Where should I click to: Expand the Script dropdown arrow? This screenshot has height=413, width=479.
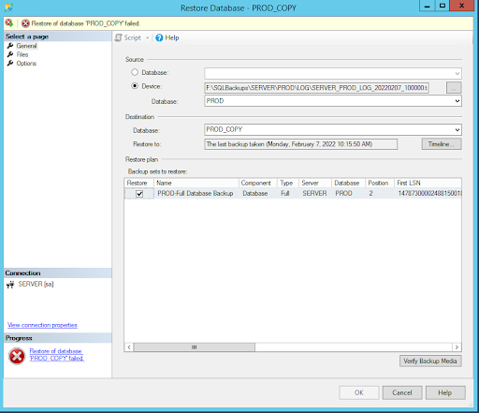click(147, 38)
